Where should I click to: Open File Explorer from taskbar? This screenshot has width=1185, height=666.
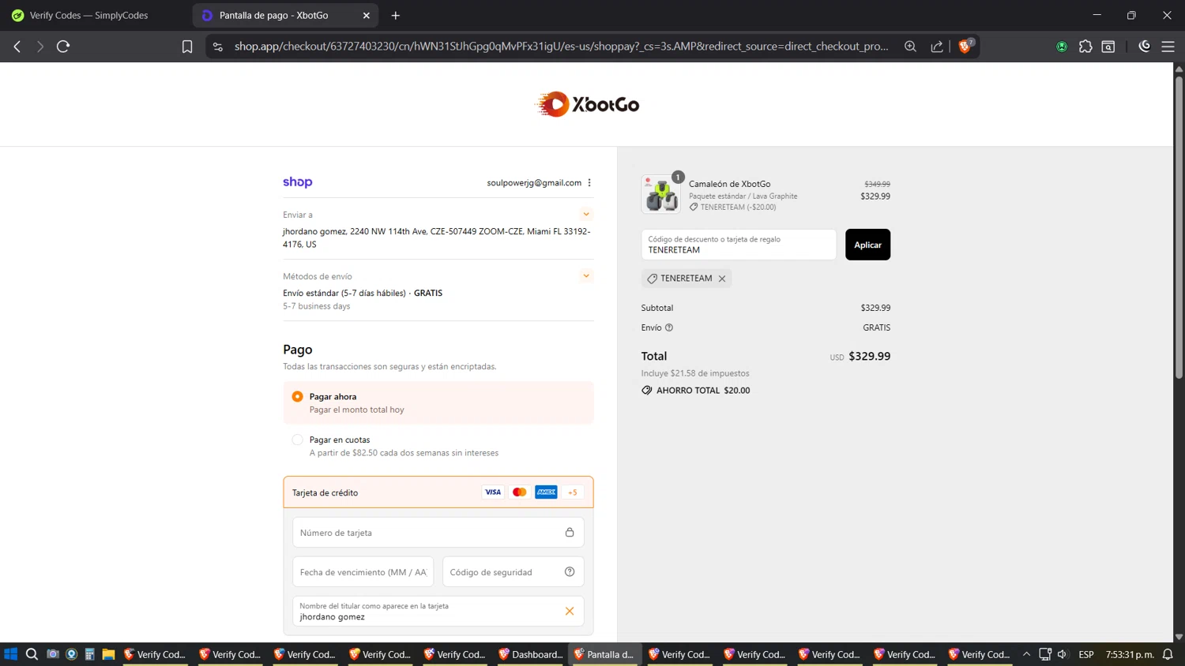pyautogui.click(x=108, y=654)
